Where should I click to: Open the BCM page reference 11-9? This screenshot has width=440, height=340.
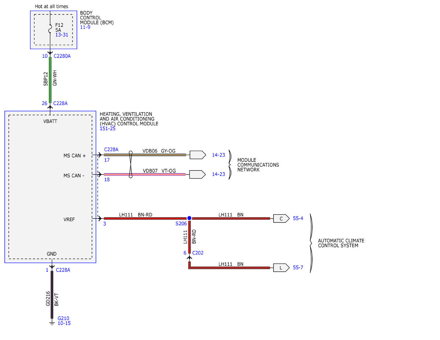pos(85,27)
